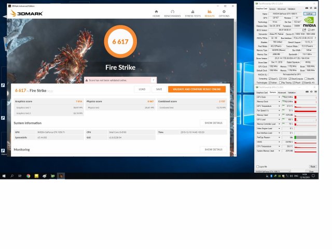Expand the GPU Temperature sensor dropdown

pos(279,106)
